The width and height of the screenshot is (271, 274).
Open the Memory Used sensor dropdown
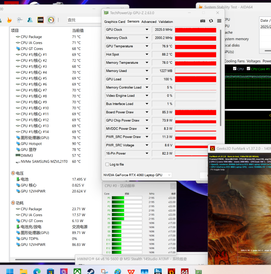[147, 71]
